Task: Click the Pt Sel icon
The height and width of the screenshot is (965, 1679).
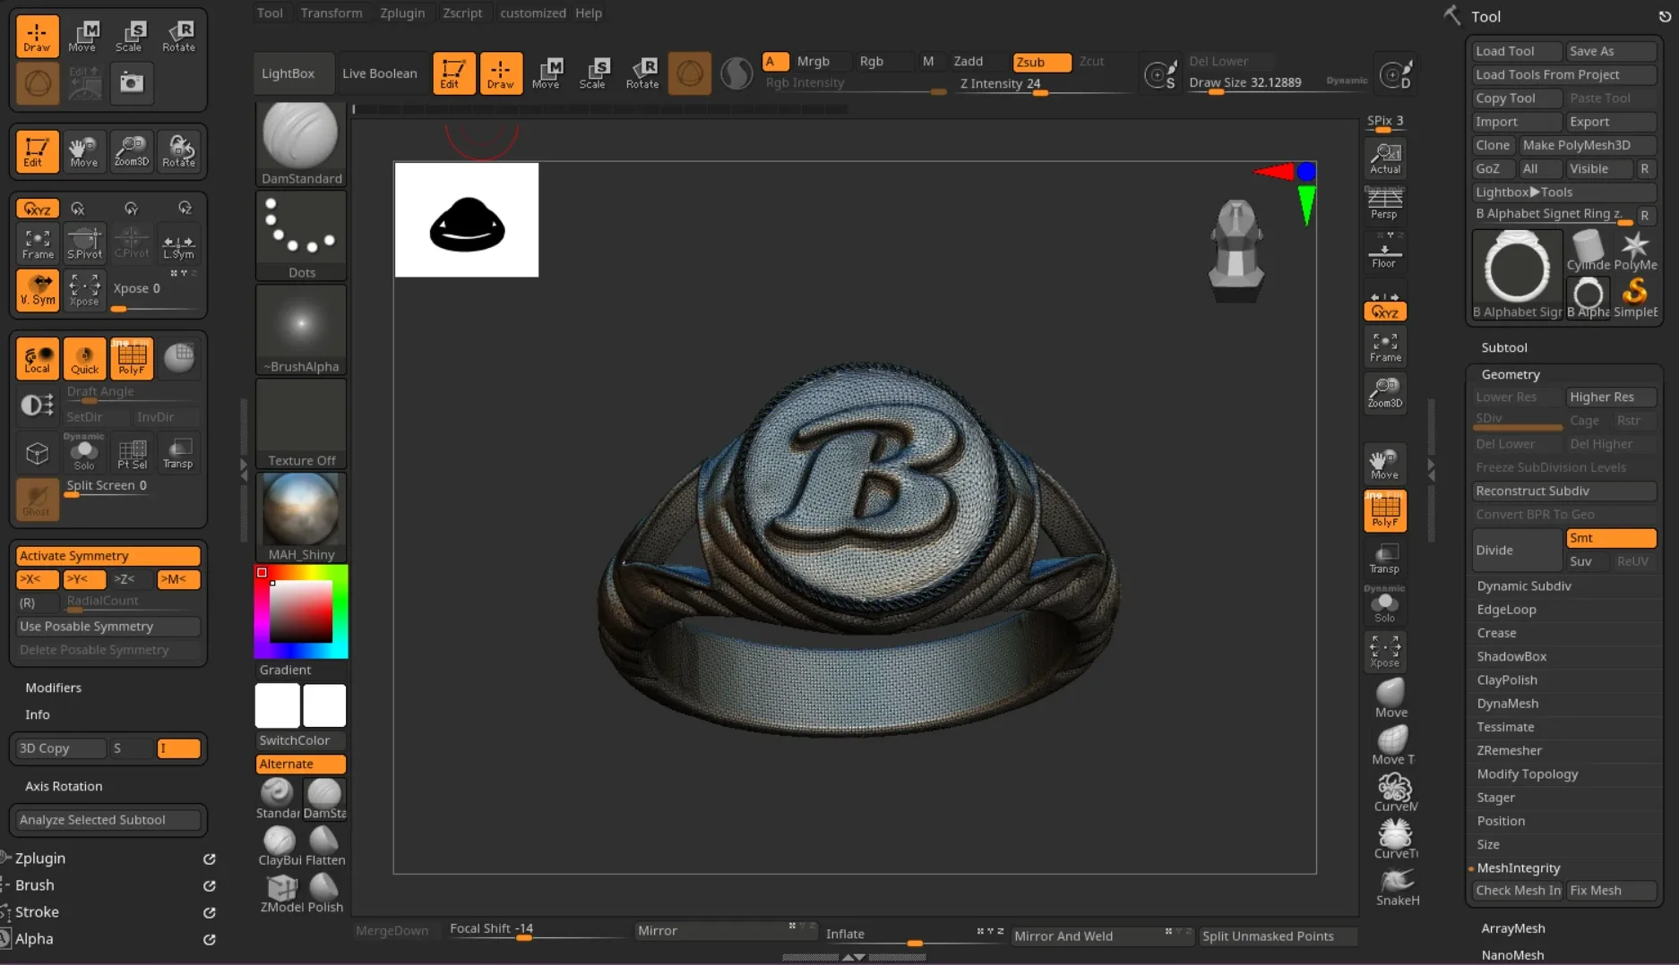Action: pos(132,452)
